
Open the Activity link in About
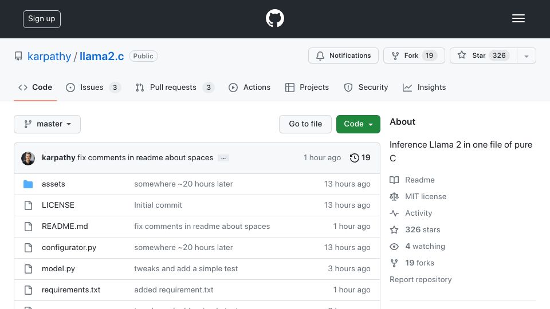[x=418, y=213]
